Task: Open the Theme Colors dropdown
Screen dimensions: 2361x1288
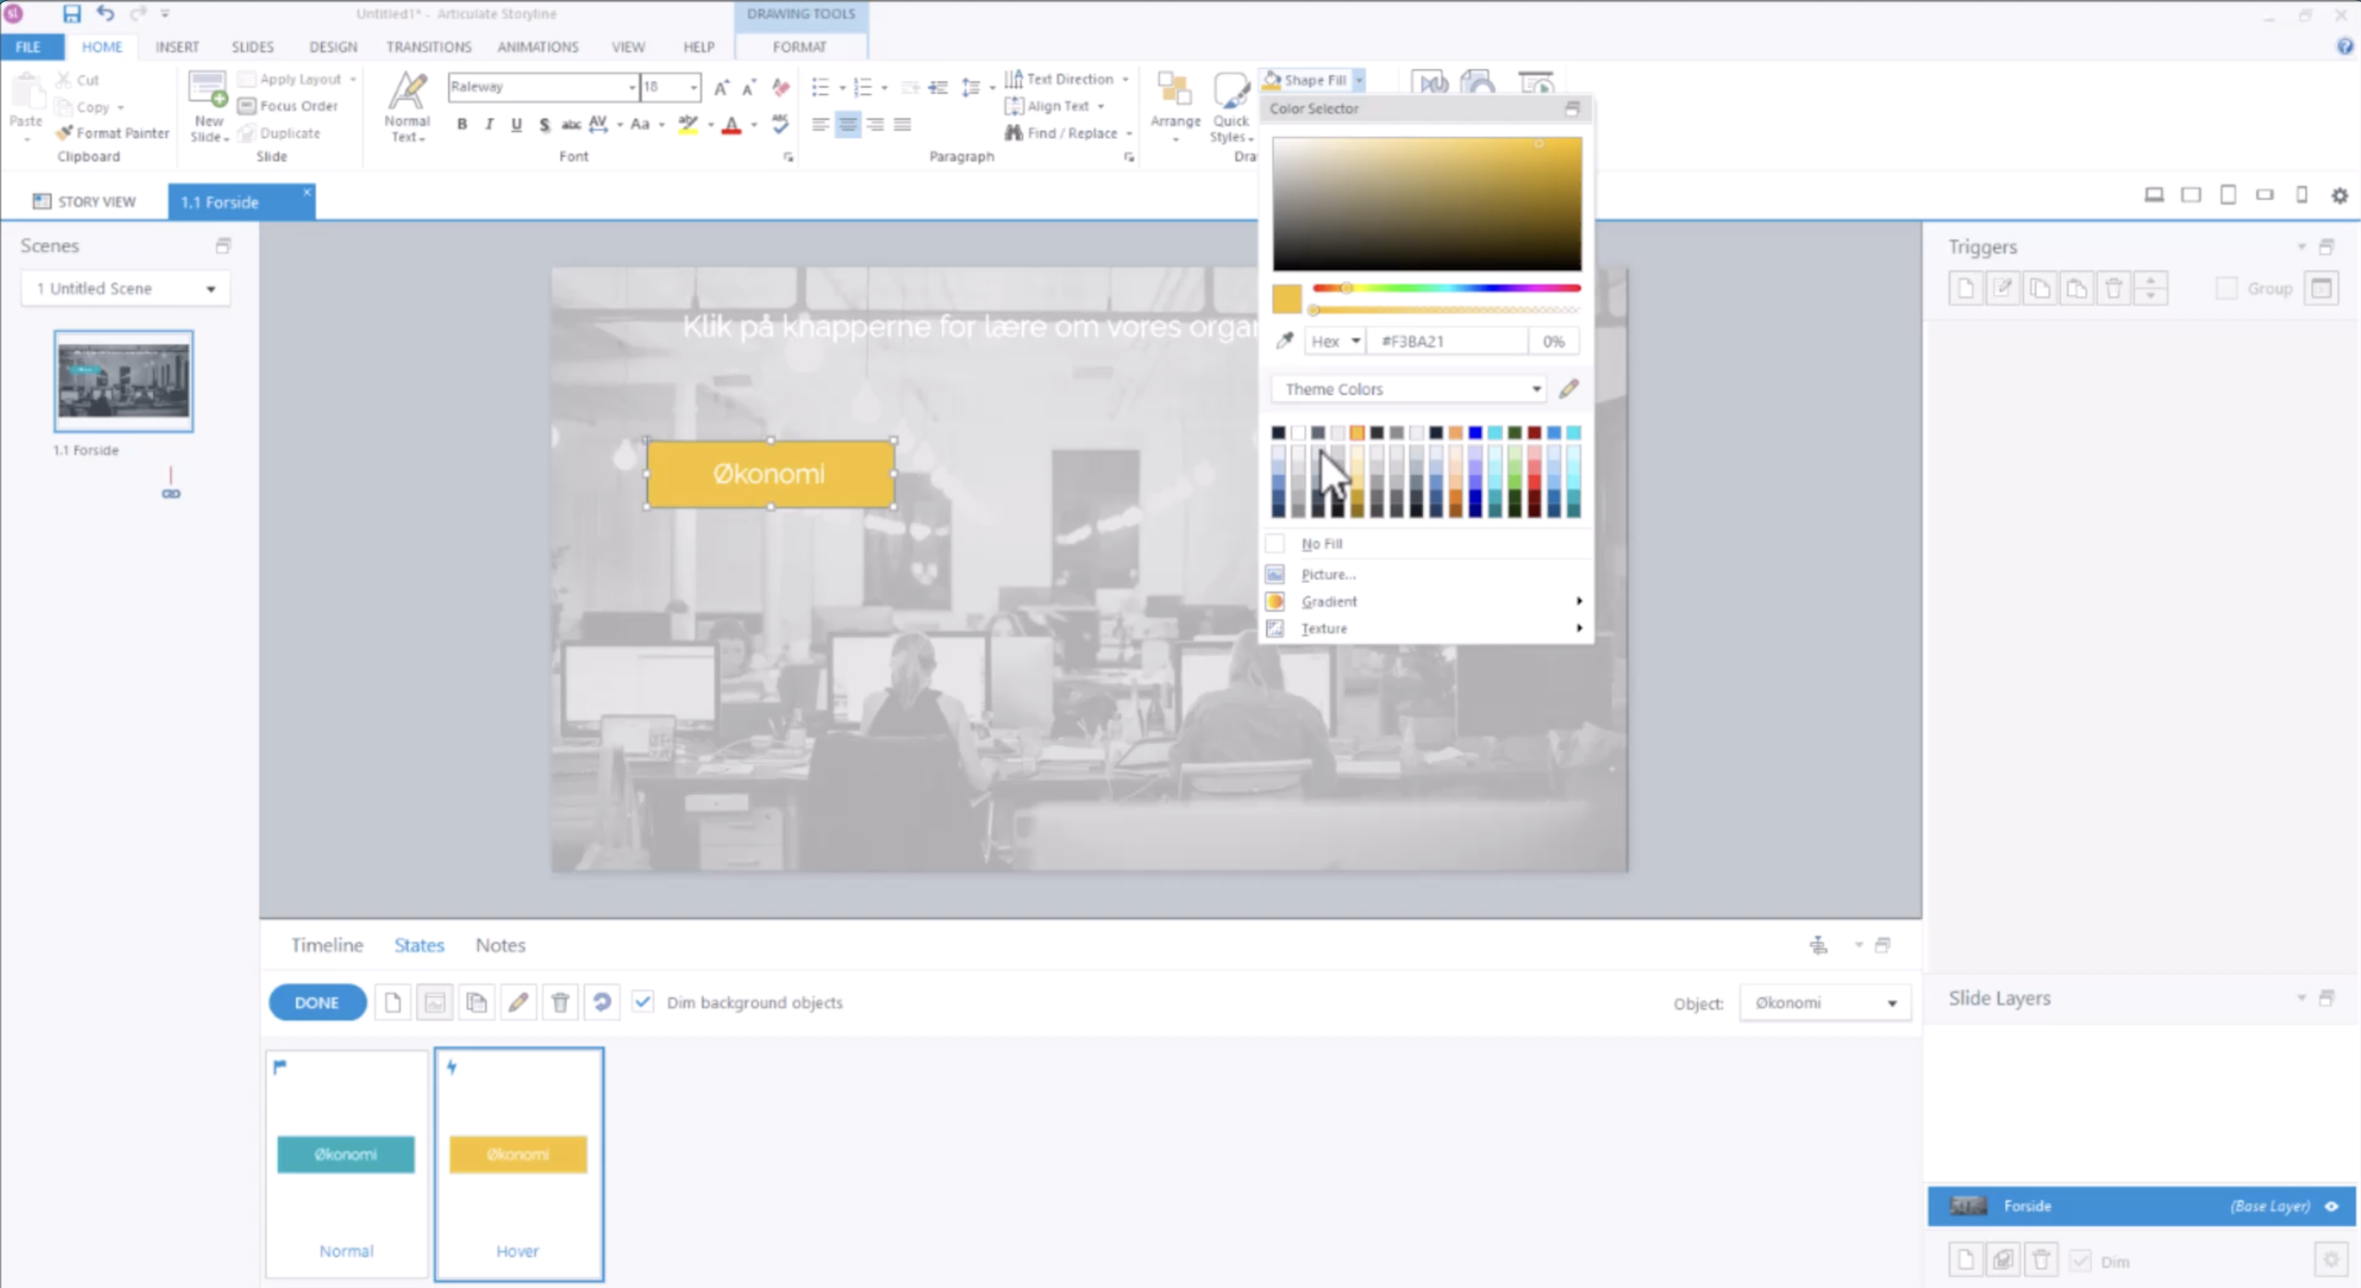Action: pyautogui.click(x=1408, y=389)
